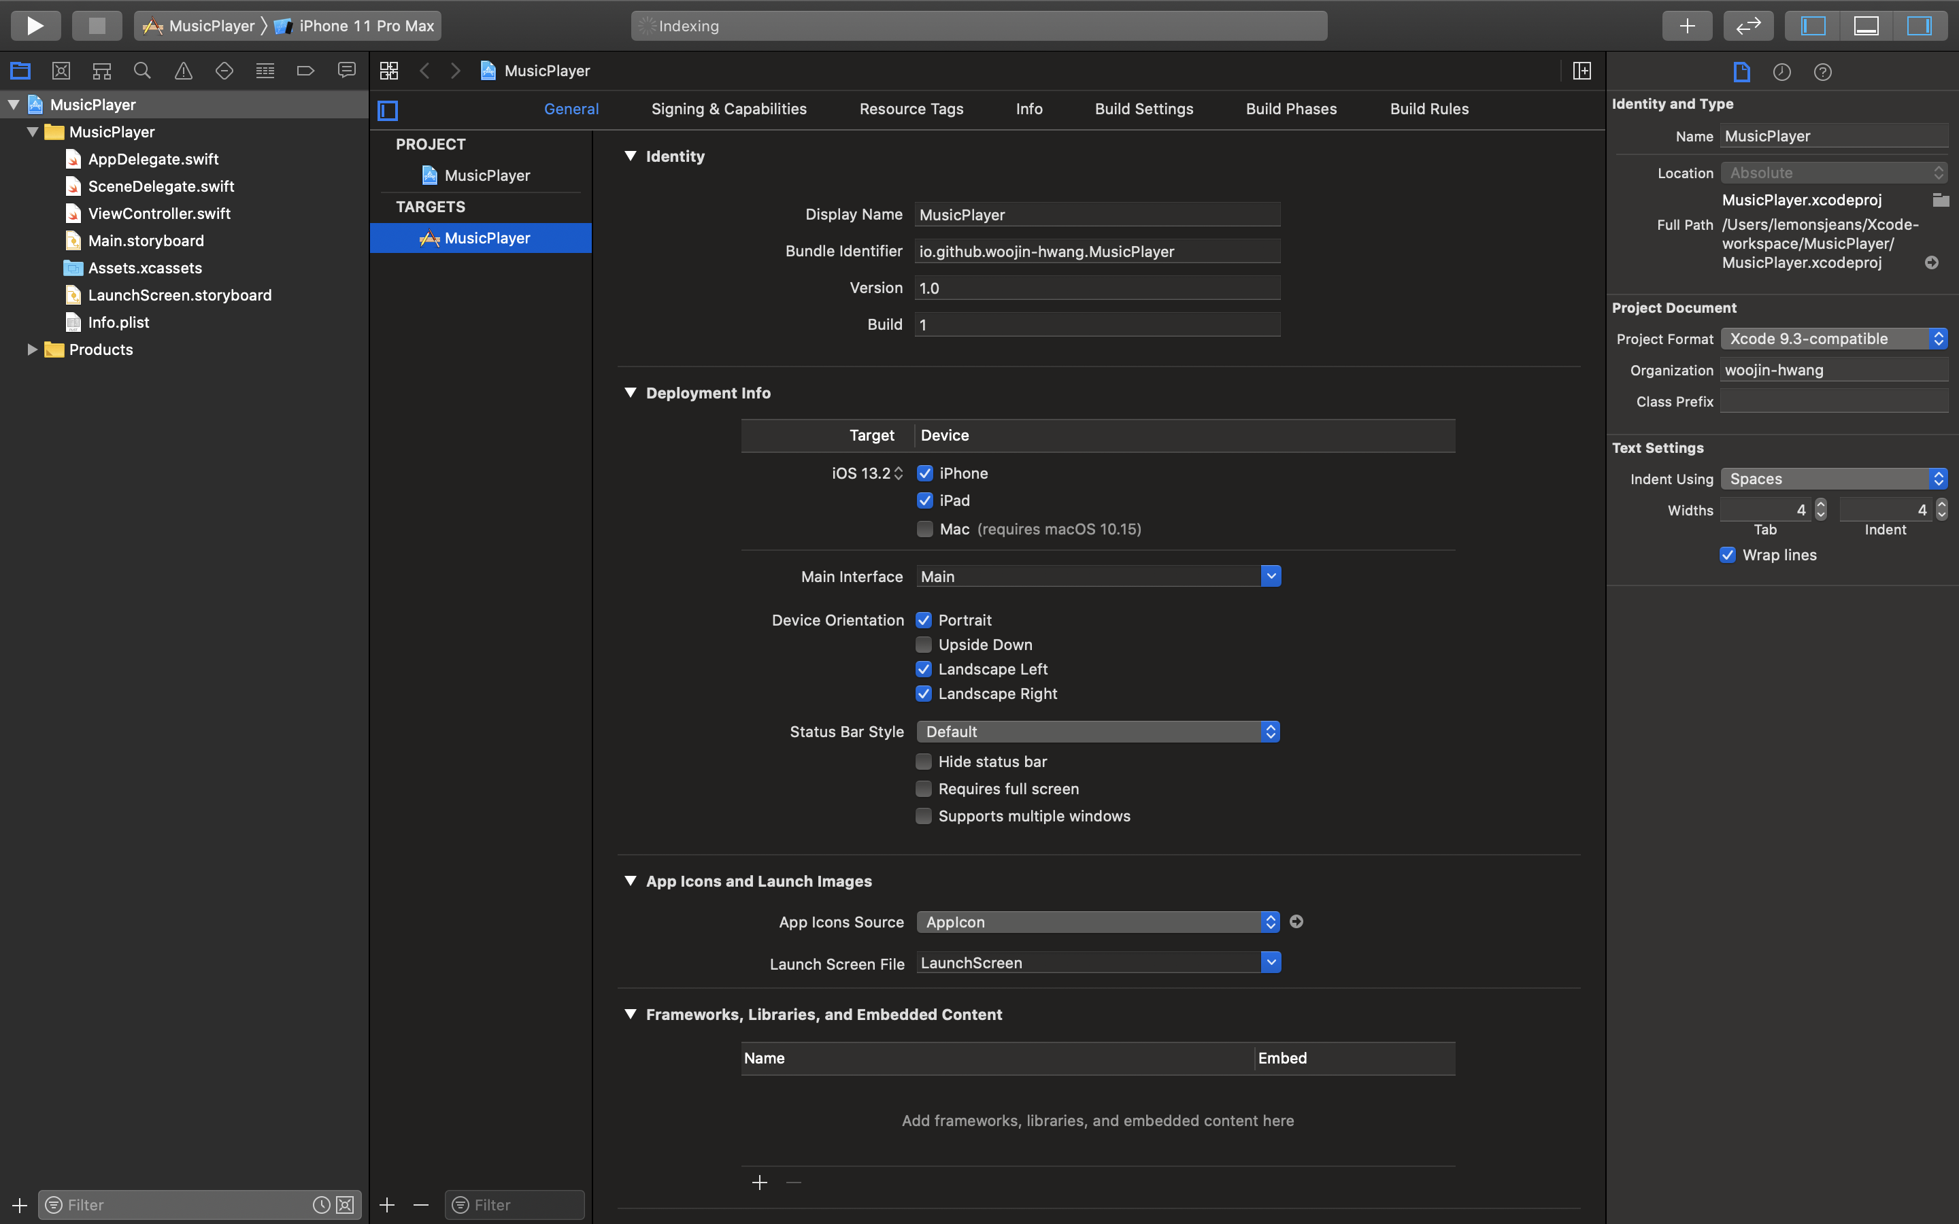This screenshot has height=1224, width=1959.
Task: Open the Signing & Capabilities tab
Action: click(729, 109)
